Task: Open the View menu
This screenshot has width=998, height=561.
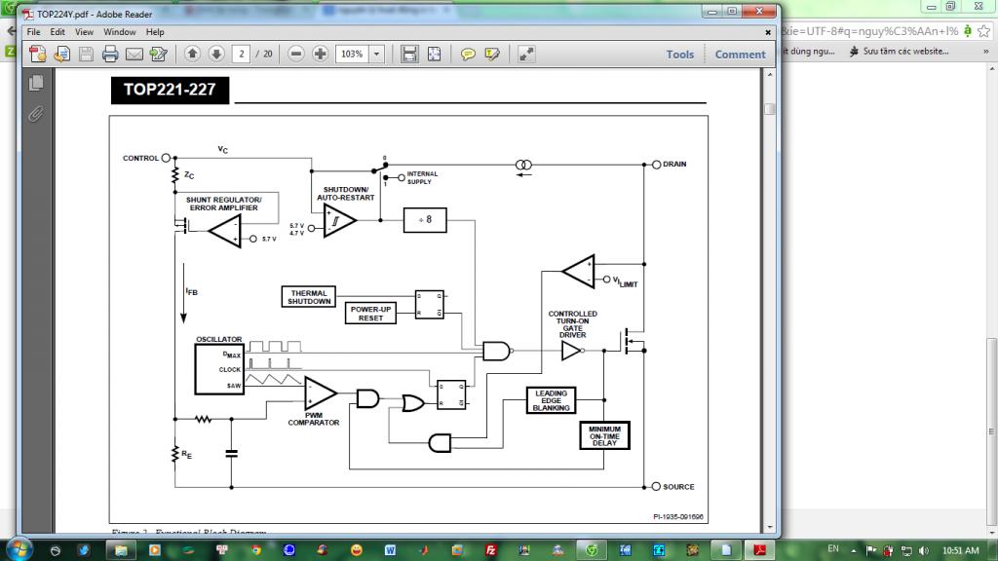Action: coord(84,32)
